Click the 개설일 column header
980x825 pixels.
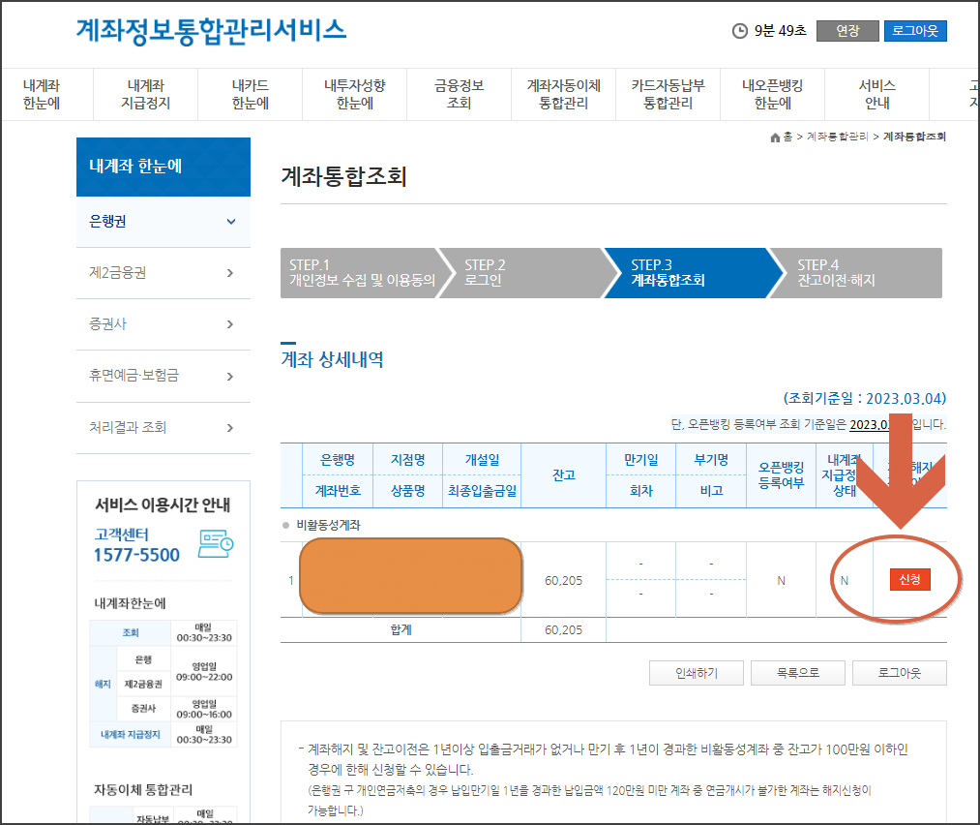[482, 460]
